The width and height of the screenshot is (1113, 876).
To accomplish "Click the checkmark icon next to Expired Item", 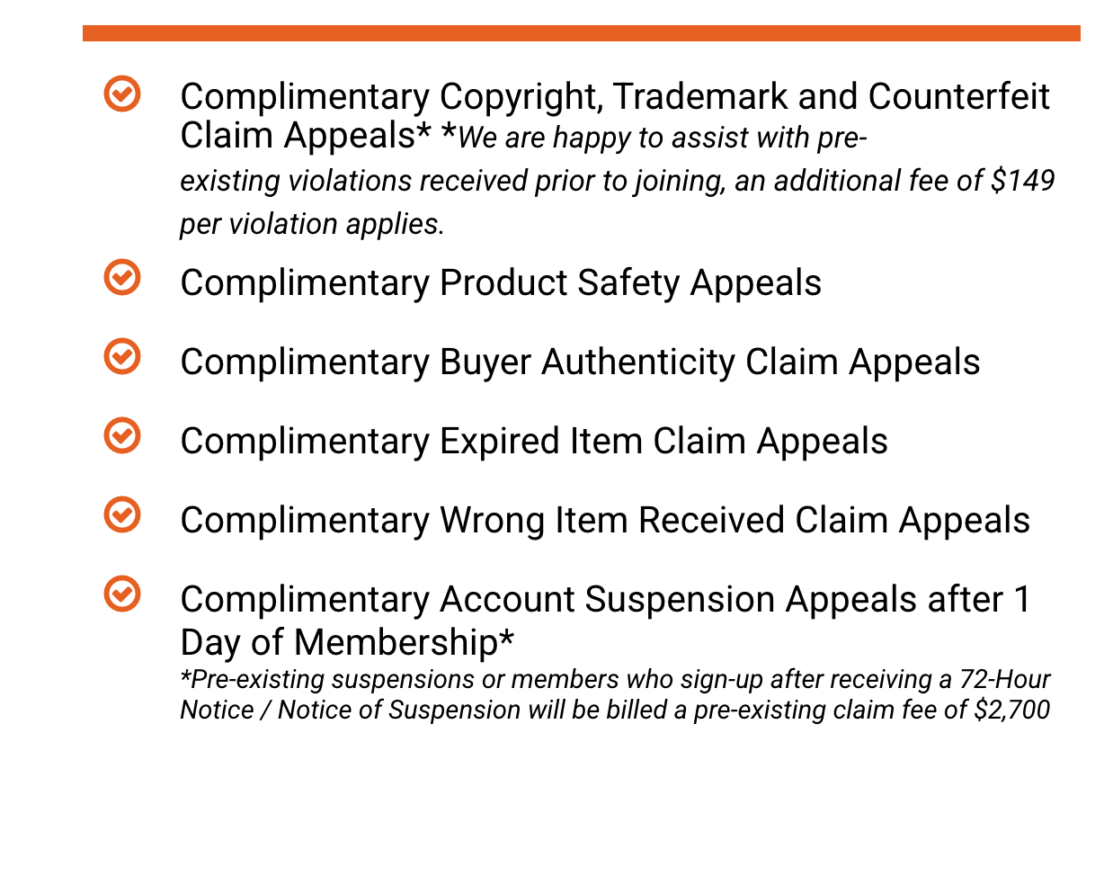I will tap(122, 435).
